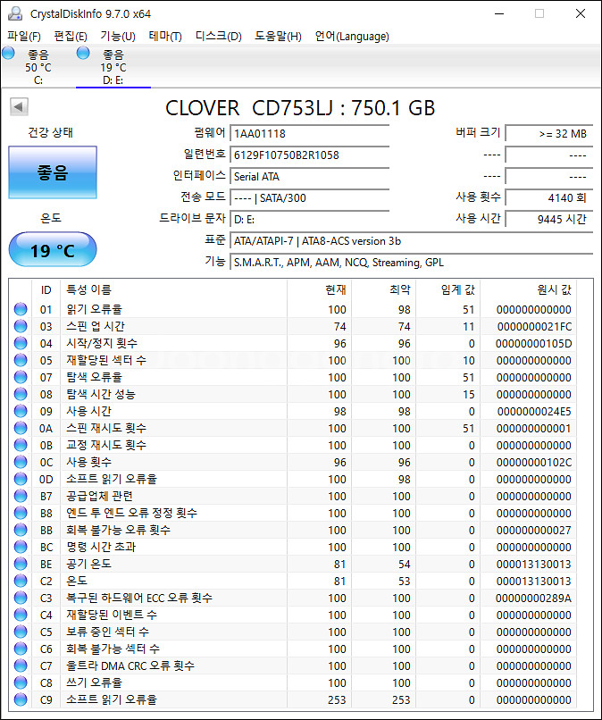The image size is (602, 720).
Task: Click status circle icon for ID 0A 스핀 재시도 횟수
Action: (x=21, y=428)
